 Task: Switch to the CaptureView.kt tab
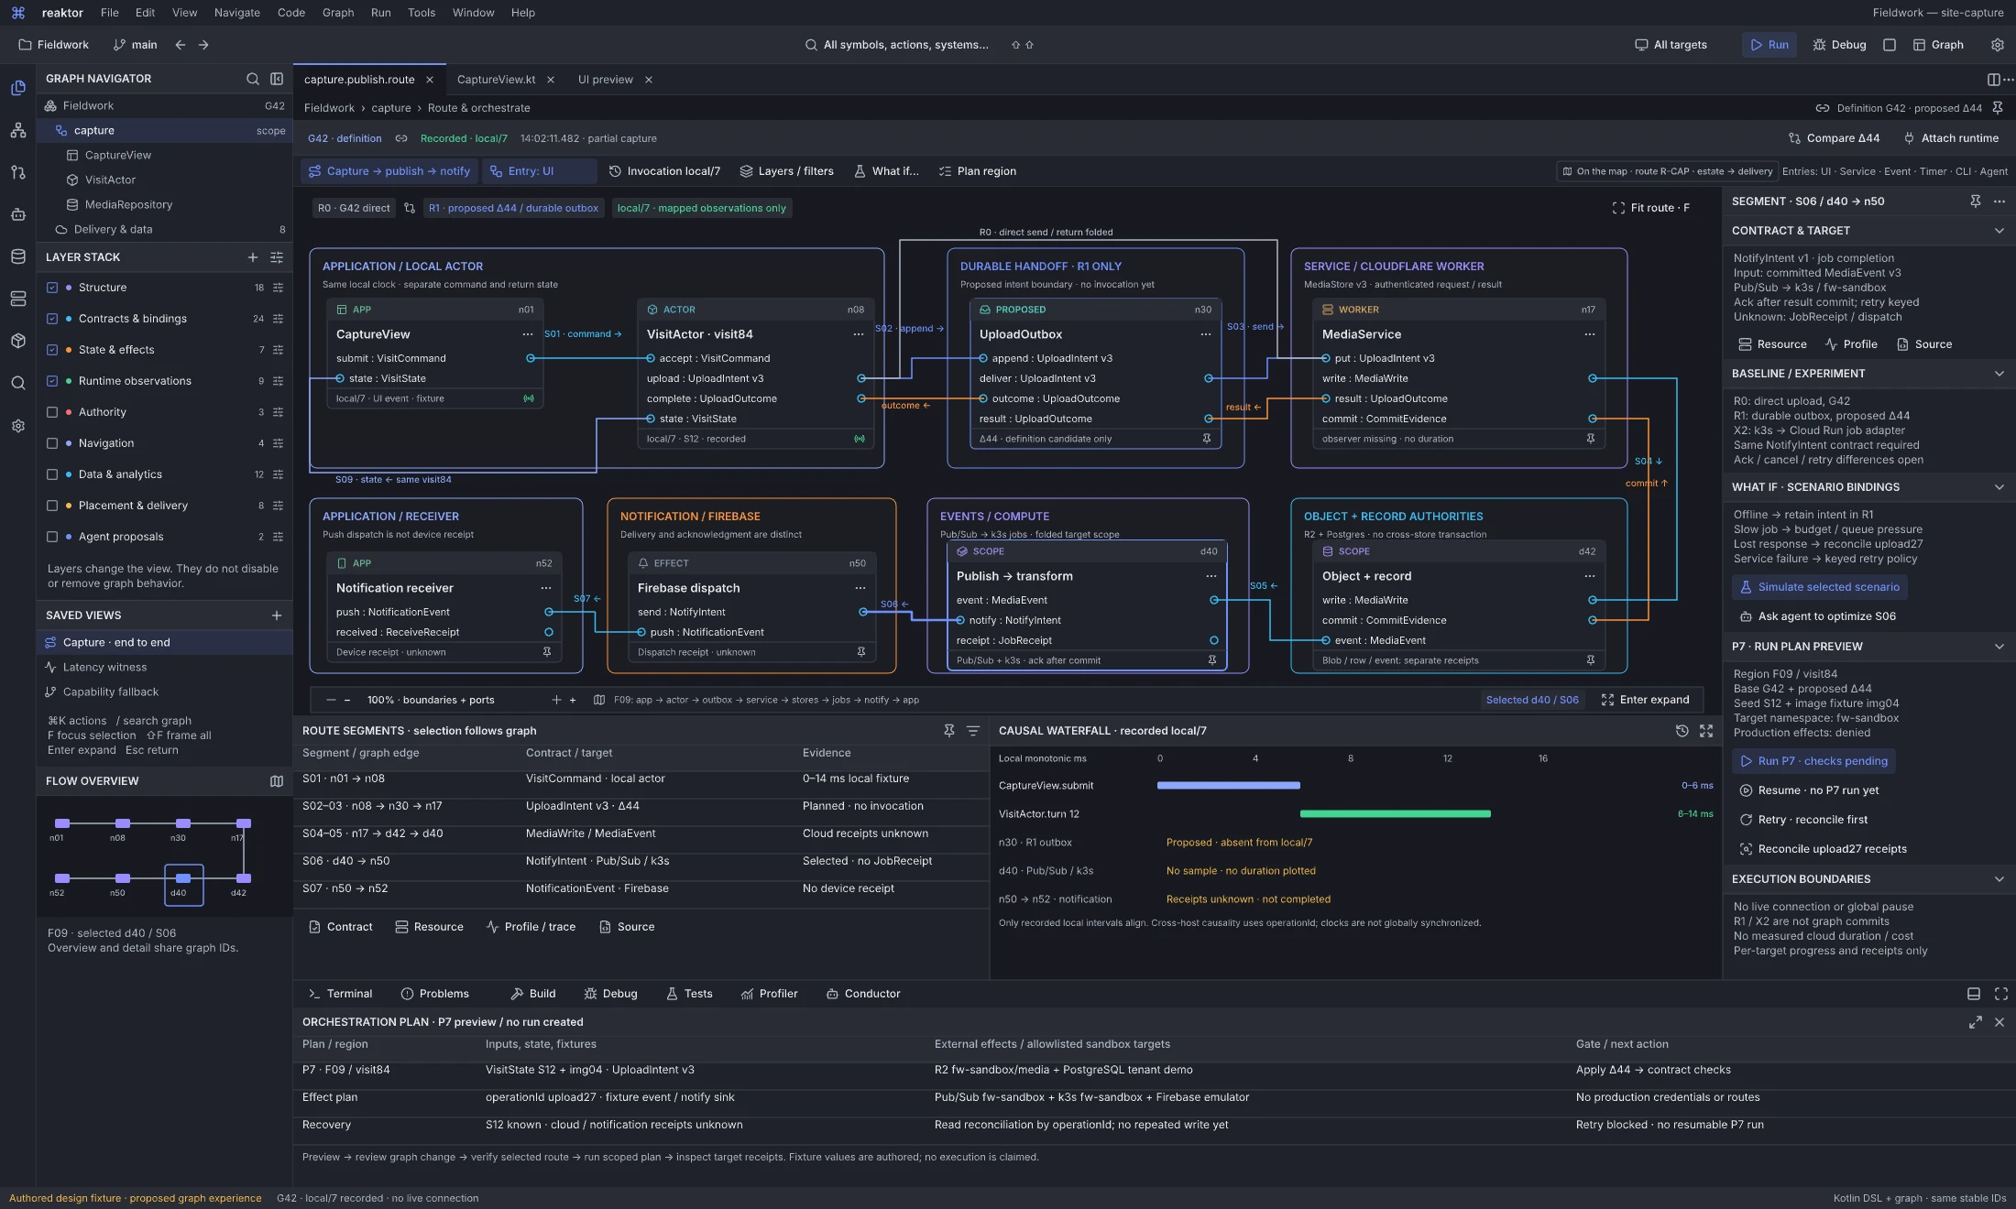click(x=496, y=80)
